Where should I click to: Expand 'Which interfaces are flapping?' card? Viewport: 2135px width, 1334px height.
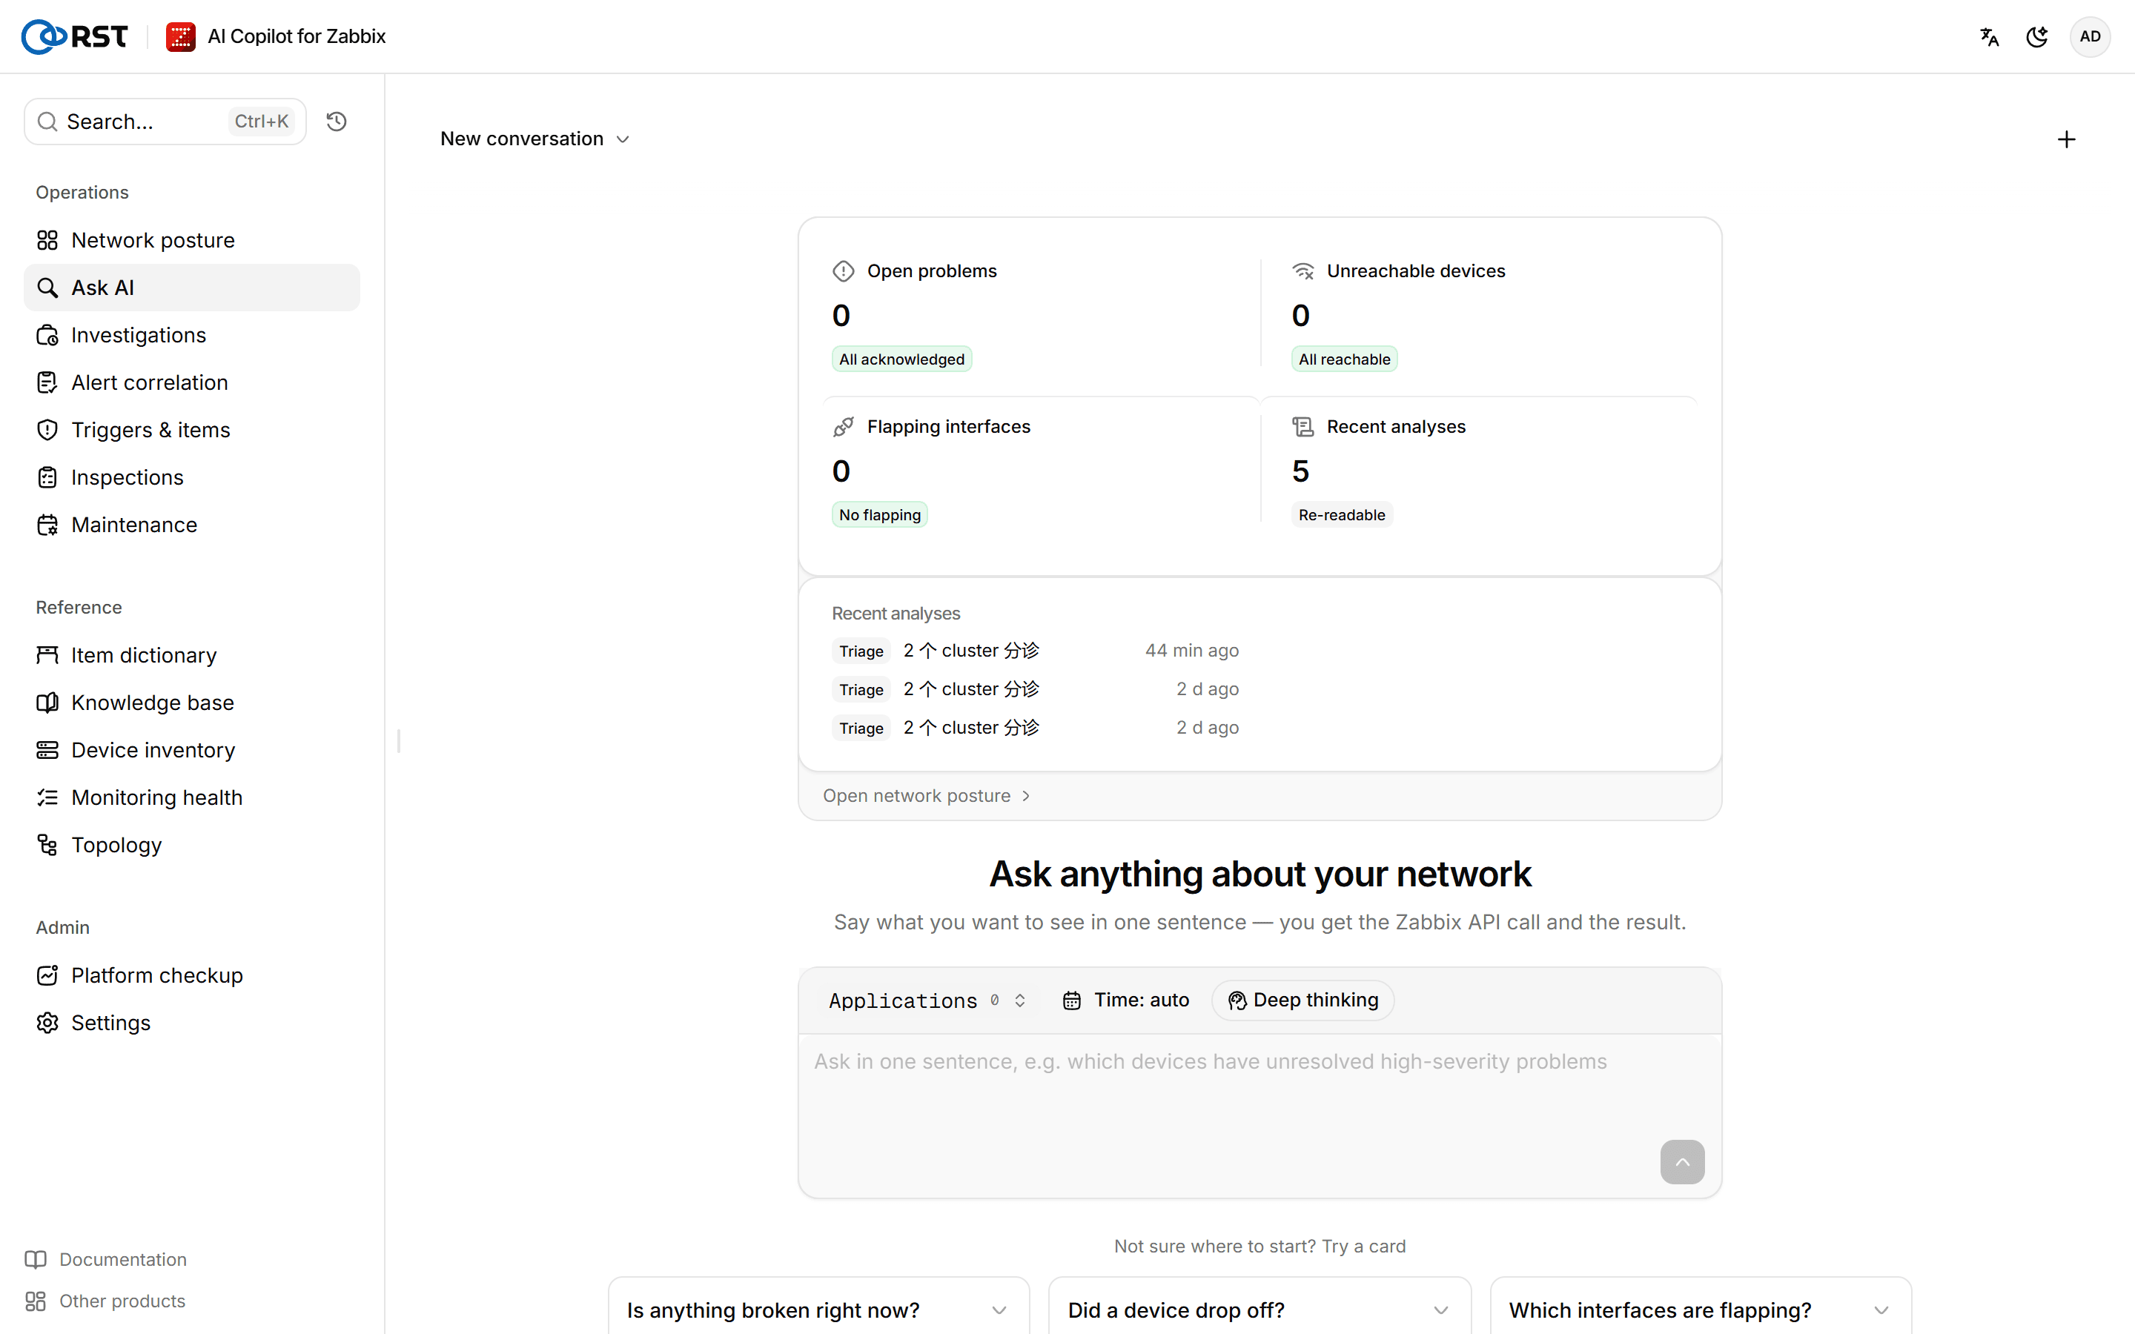1700,1310
